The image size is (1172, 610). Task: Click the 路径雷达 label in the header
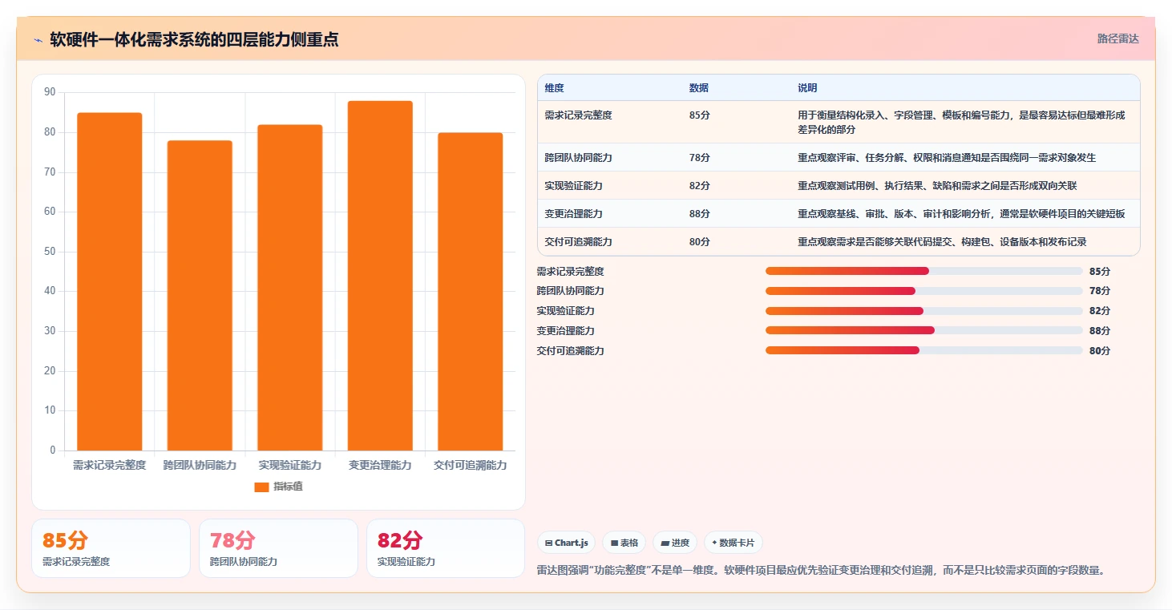pyautogui.click(x=1117, y=38)
